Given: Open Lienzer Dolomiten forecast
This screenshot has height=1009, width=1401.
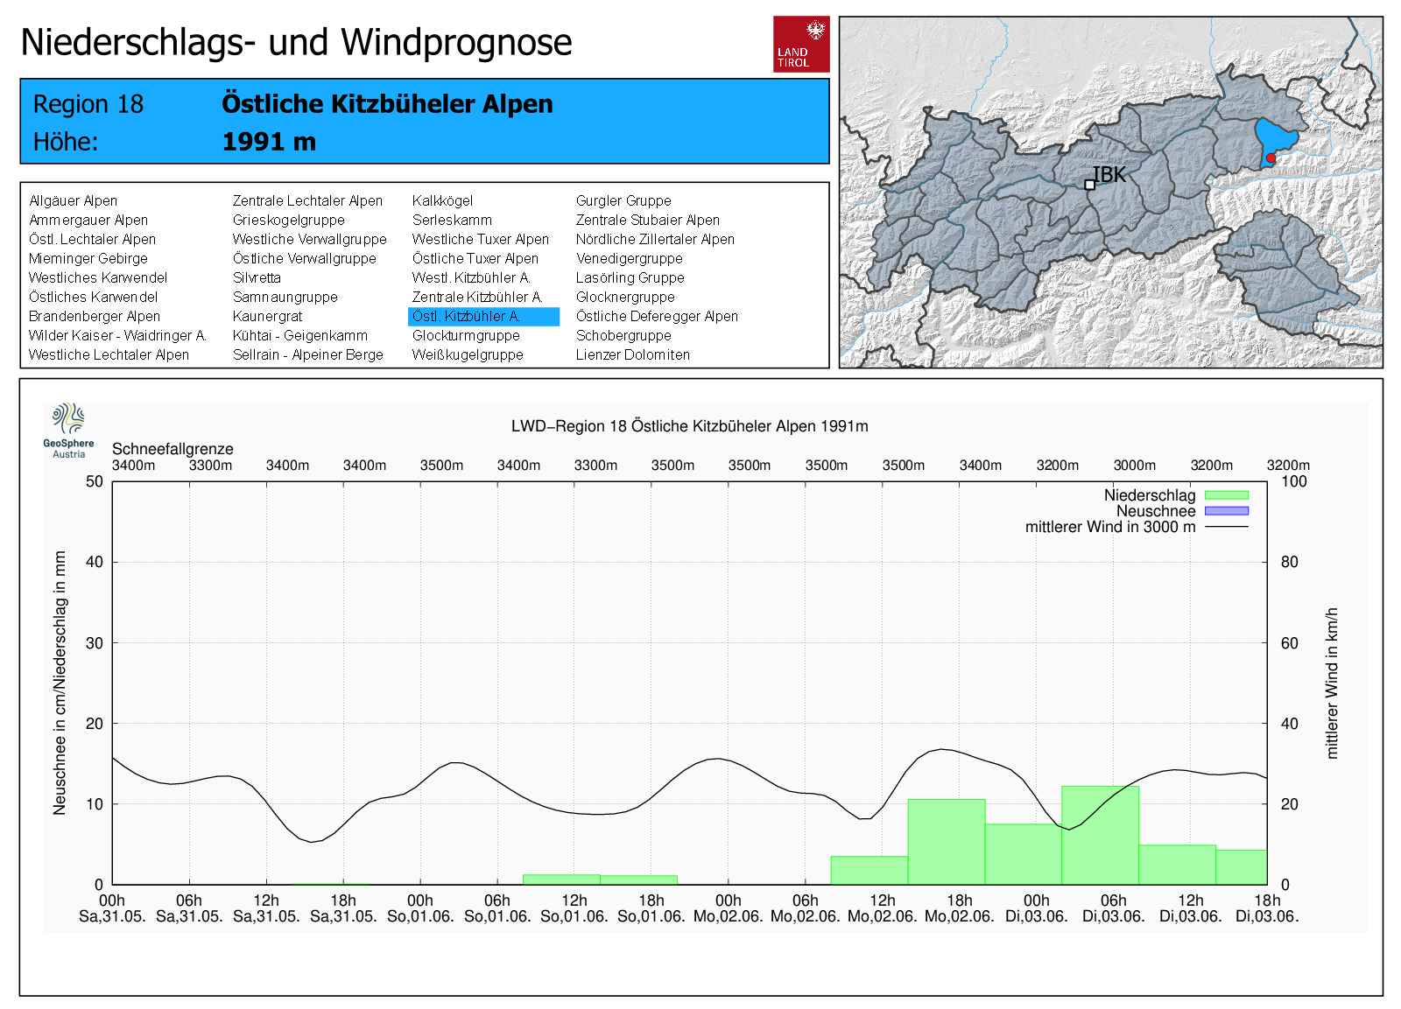Looking at the screenshot, I should pos(632,355).
